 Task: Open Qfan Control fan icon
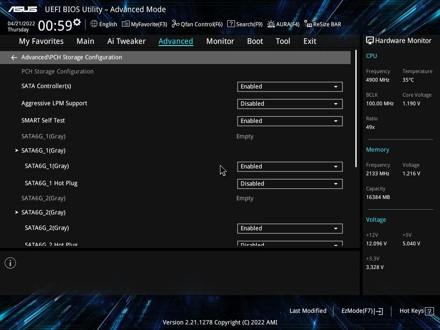pyautogui.click(x=175, y=24)
